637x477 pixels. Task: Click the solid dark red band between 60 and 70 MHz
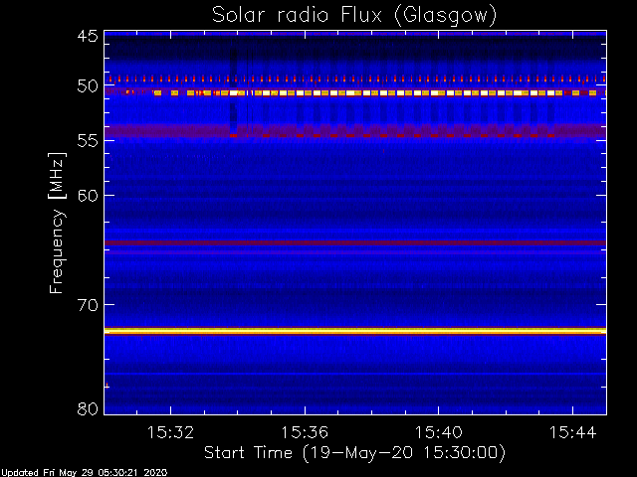(x=355, y=242)
